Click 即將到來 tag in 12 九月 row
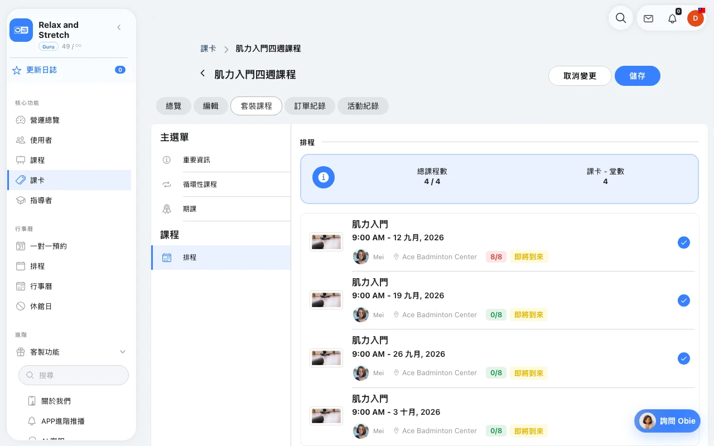This screenshot has height=446, width=714. (x=529, y=257)
